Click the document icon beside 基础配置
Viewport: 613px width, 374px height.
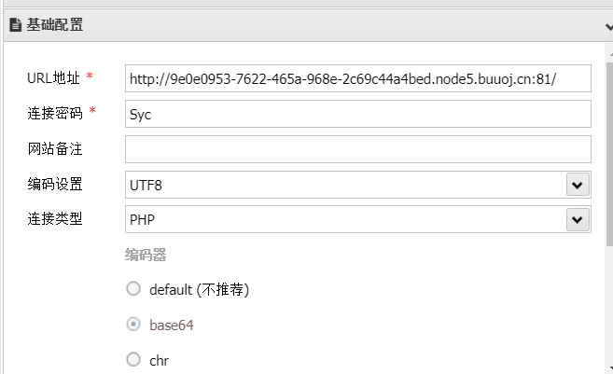[x=15, y=25]
